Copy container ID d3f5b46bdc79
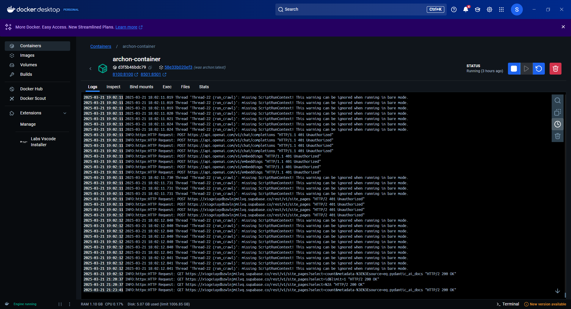This screenshot has height=309, width=571. pyautogui.click(x=150, y=67)
